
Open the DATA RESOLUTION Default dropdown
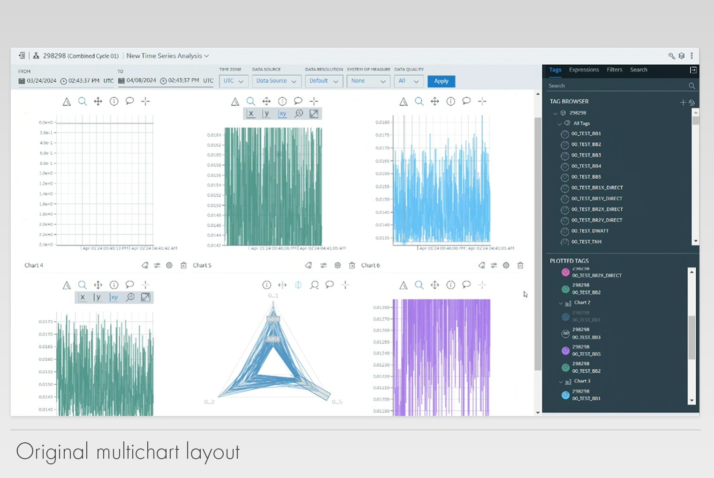tap(324, 81)
